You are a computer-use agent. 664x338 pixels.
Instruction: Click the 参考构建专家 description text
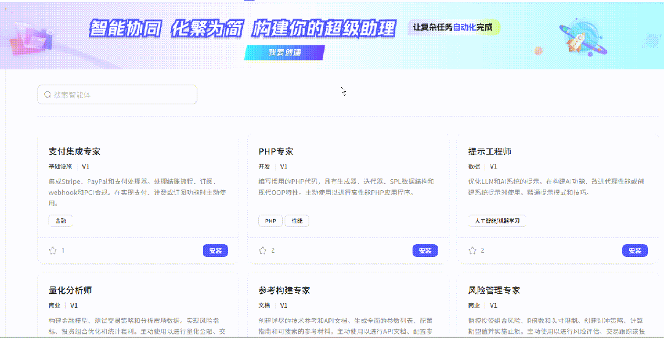[x=346, y=326]
